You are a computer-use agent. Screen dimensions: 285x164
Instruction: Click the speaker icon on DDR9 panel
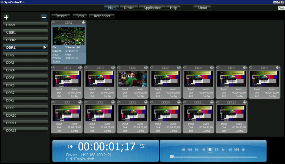(x=119, y=102)
